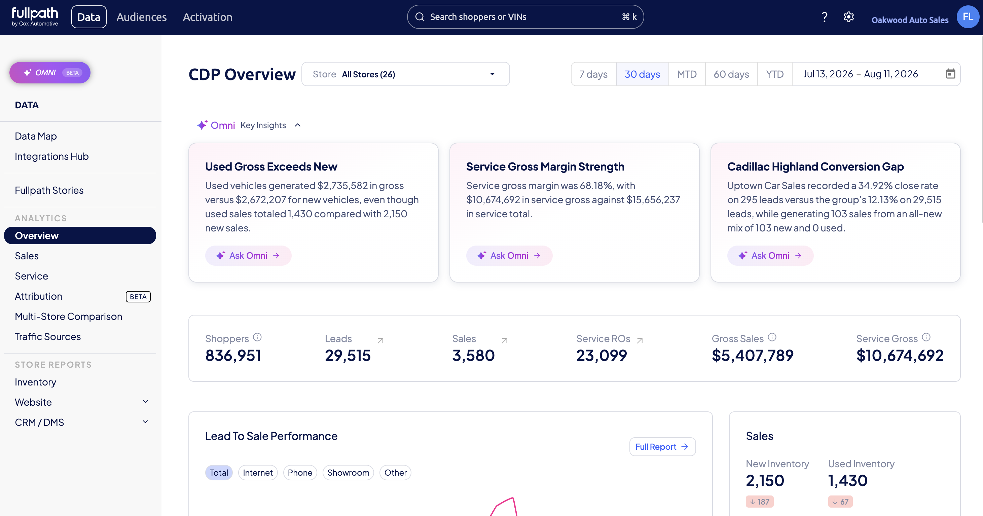The image size is (983, 516).
Task: Open Service analytics in sidebar
Action: coord(31,276)
